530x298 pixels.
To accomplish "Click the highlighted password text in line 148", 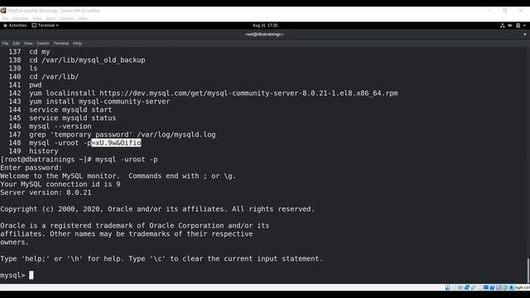I will pyautogui.click(x=116, y=142).
